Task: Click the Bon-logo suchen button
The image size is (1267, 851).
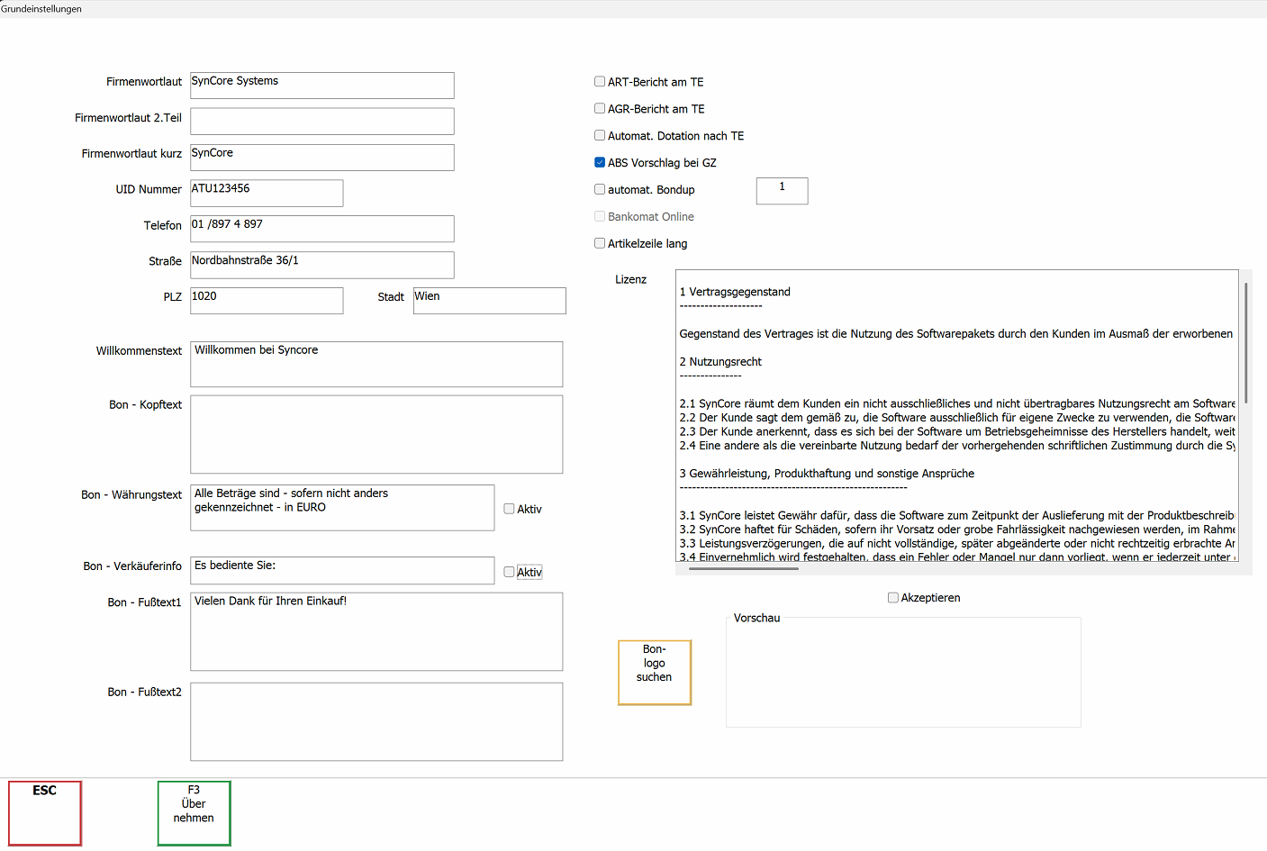Action: (654, 672)
